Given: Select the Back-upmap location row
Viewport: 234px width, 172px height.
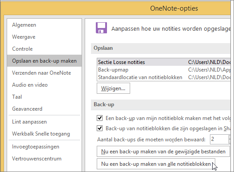Looking at the screenshot, I should (x=164, y=70).
